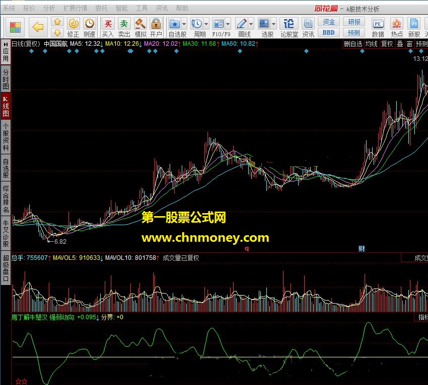Click the 修正 refresh icon
The height and width of the screenshot is (385, 428).
[73, 24]
